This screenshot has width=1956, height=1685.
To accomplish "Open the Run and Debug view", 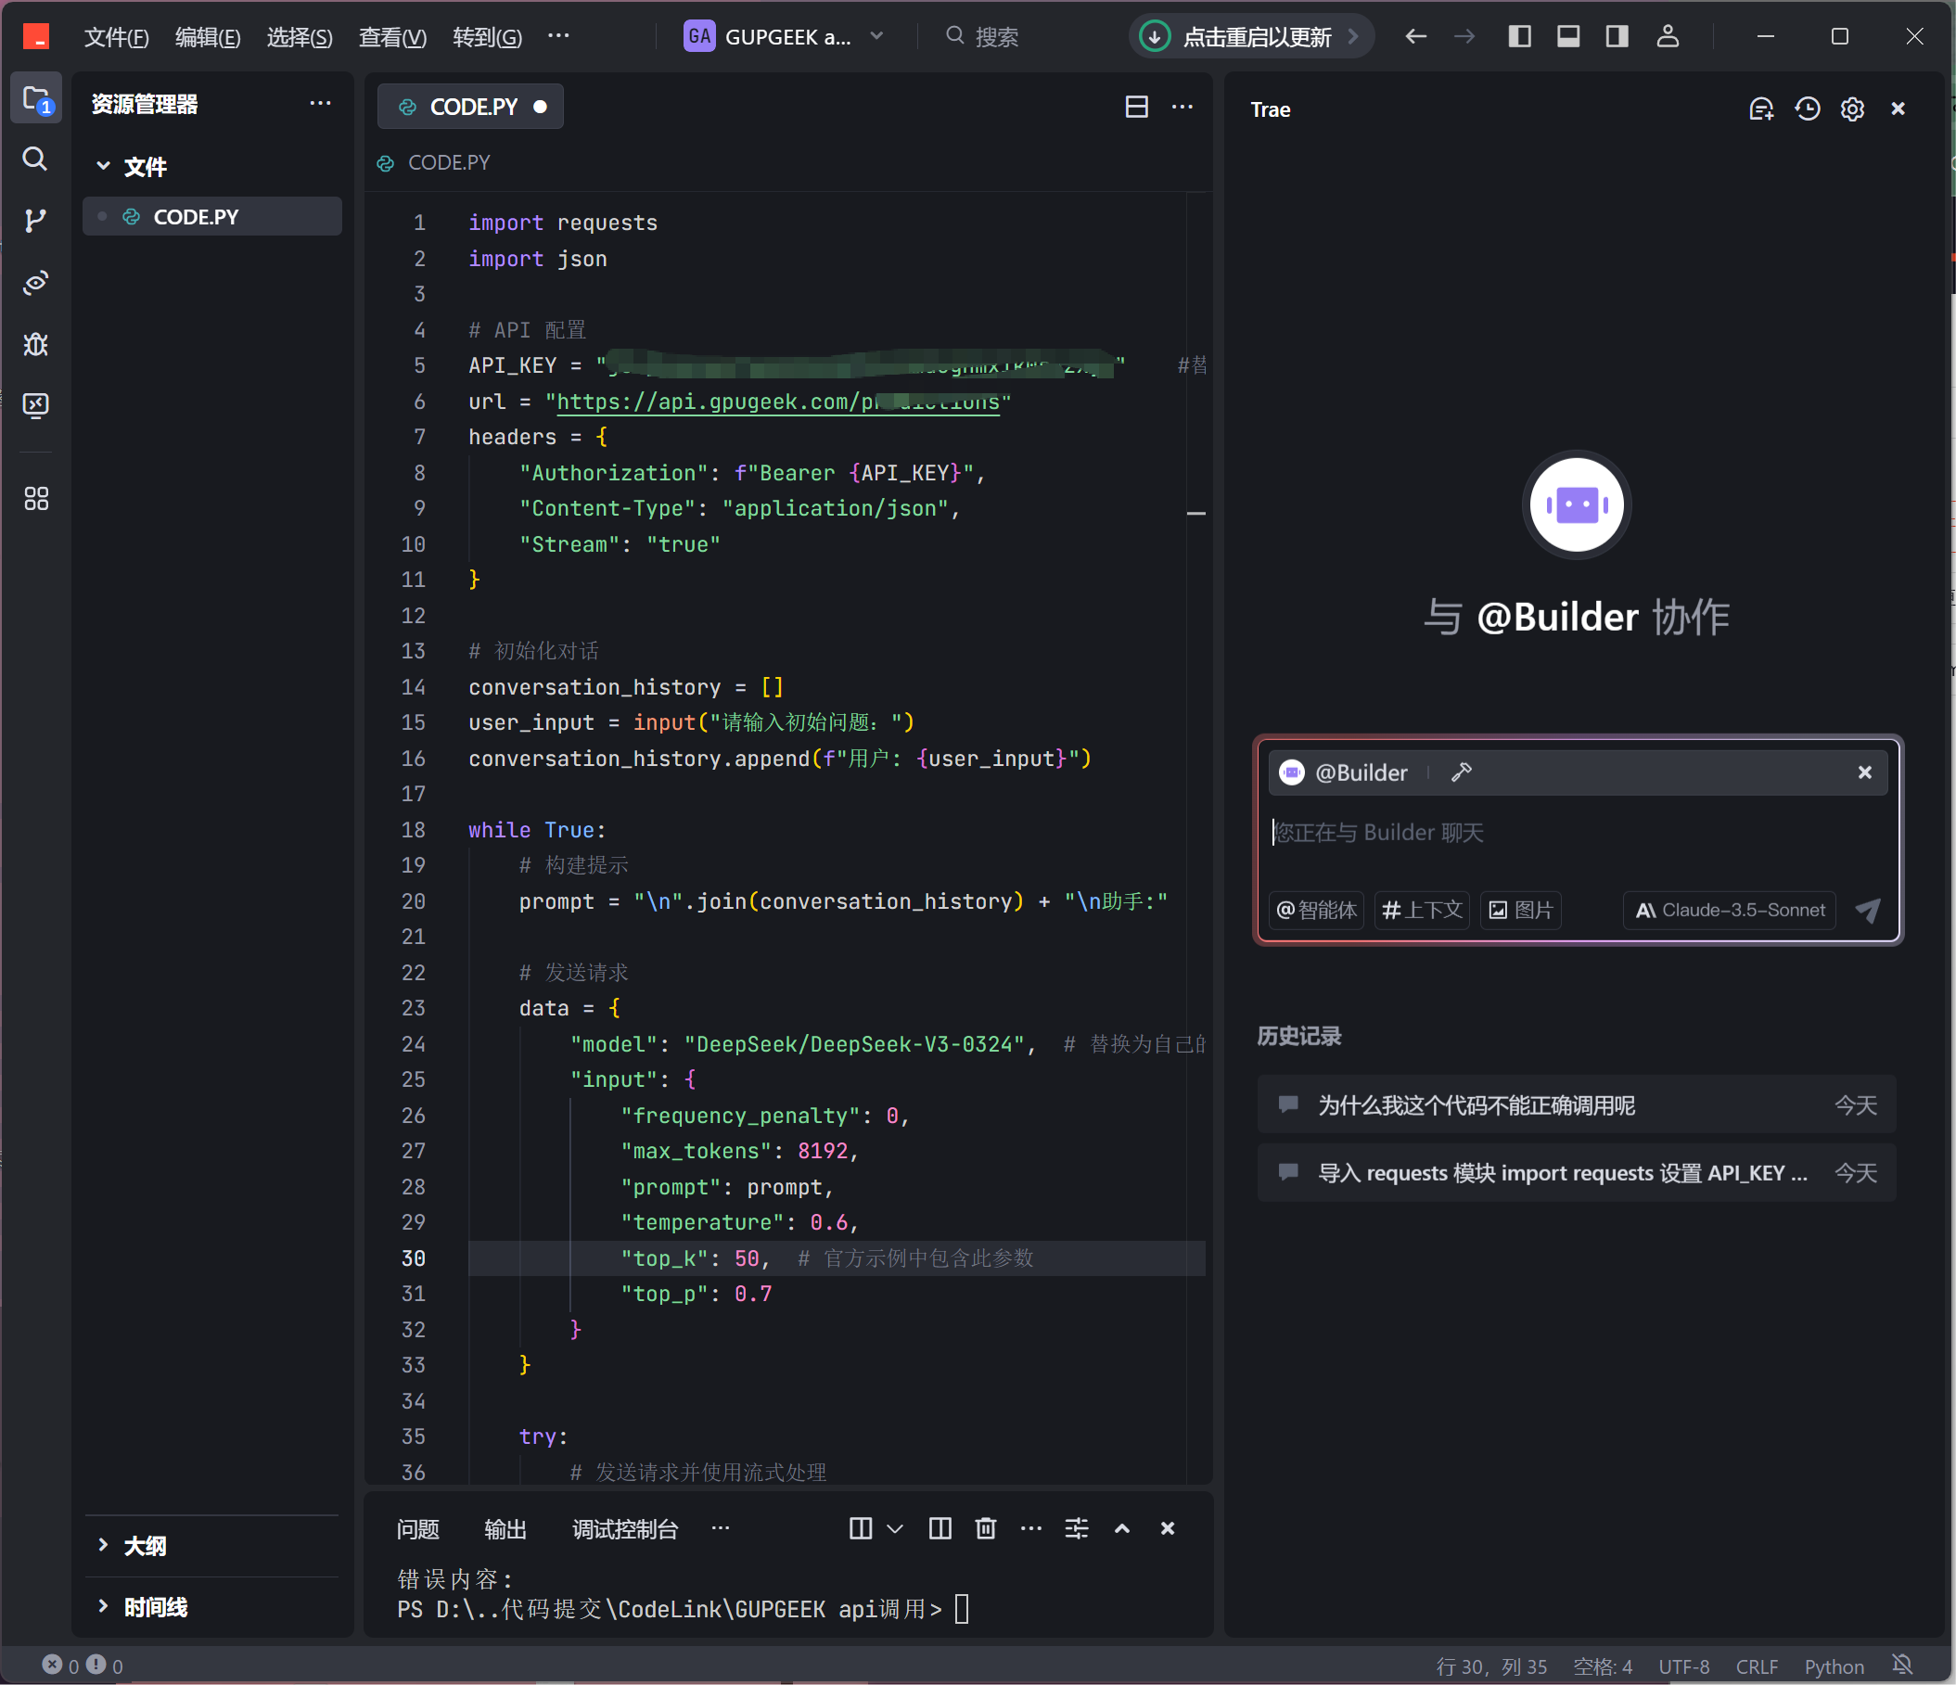I will pos(35,344).
